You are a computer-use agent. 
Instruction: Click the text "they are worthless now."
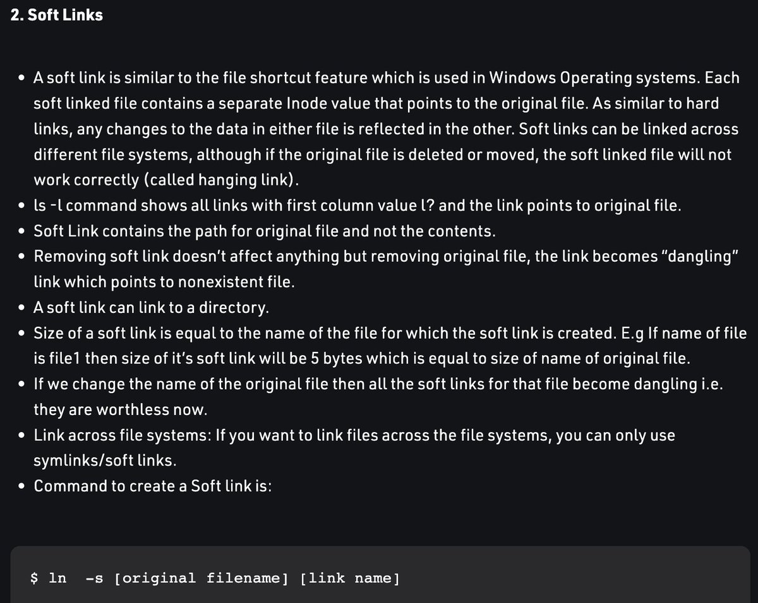click(121, 409)
